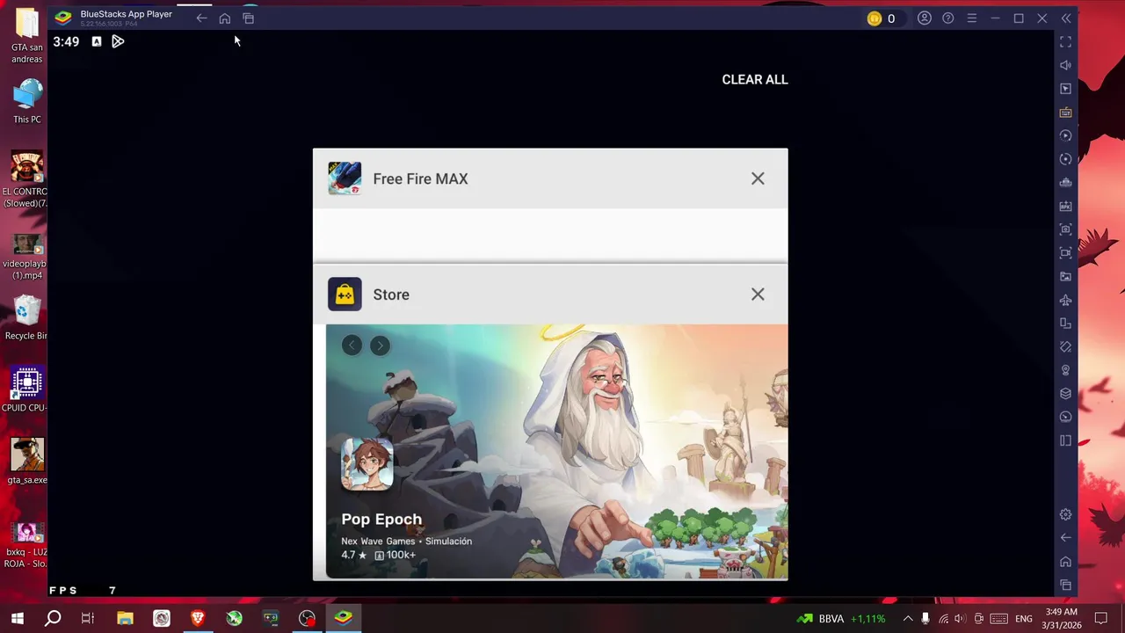This screenshot has width=1125, height=633.
Task: Dismiss the Free Fire MAX recent app card
Action: coord(758,178)
